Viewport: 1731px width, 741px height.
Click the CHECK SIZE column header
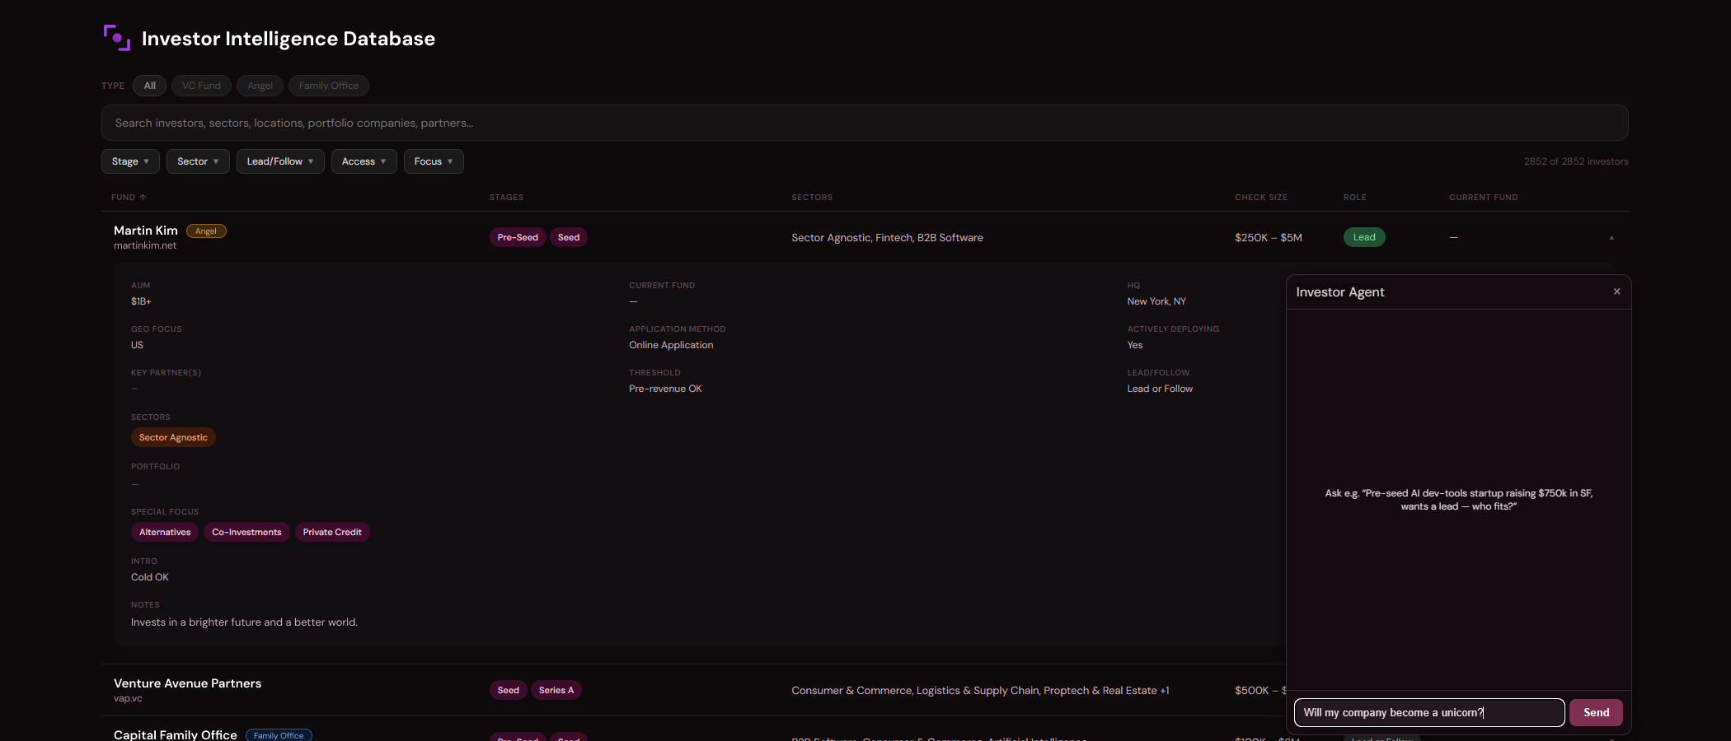click(1261, 198)
